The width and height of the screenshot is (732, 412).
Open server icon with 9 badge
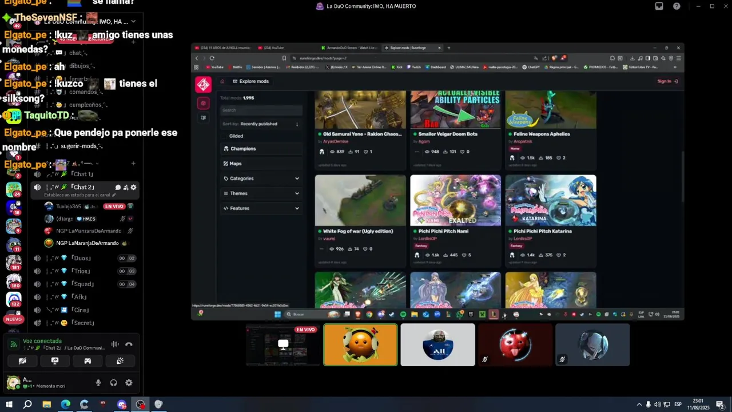pyautogui.click(x=14, y=227)
